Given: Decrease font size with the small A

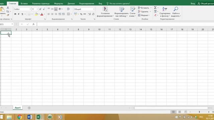Looking at the screenshot, I should pos(44,9).
